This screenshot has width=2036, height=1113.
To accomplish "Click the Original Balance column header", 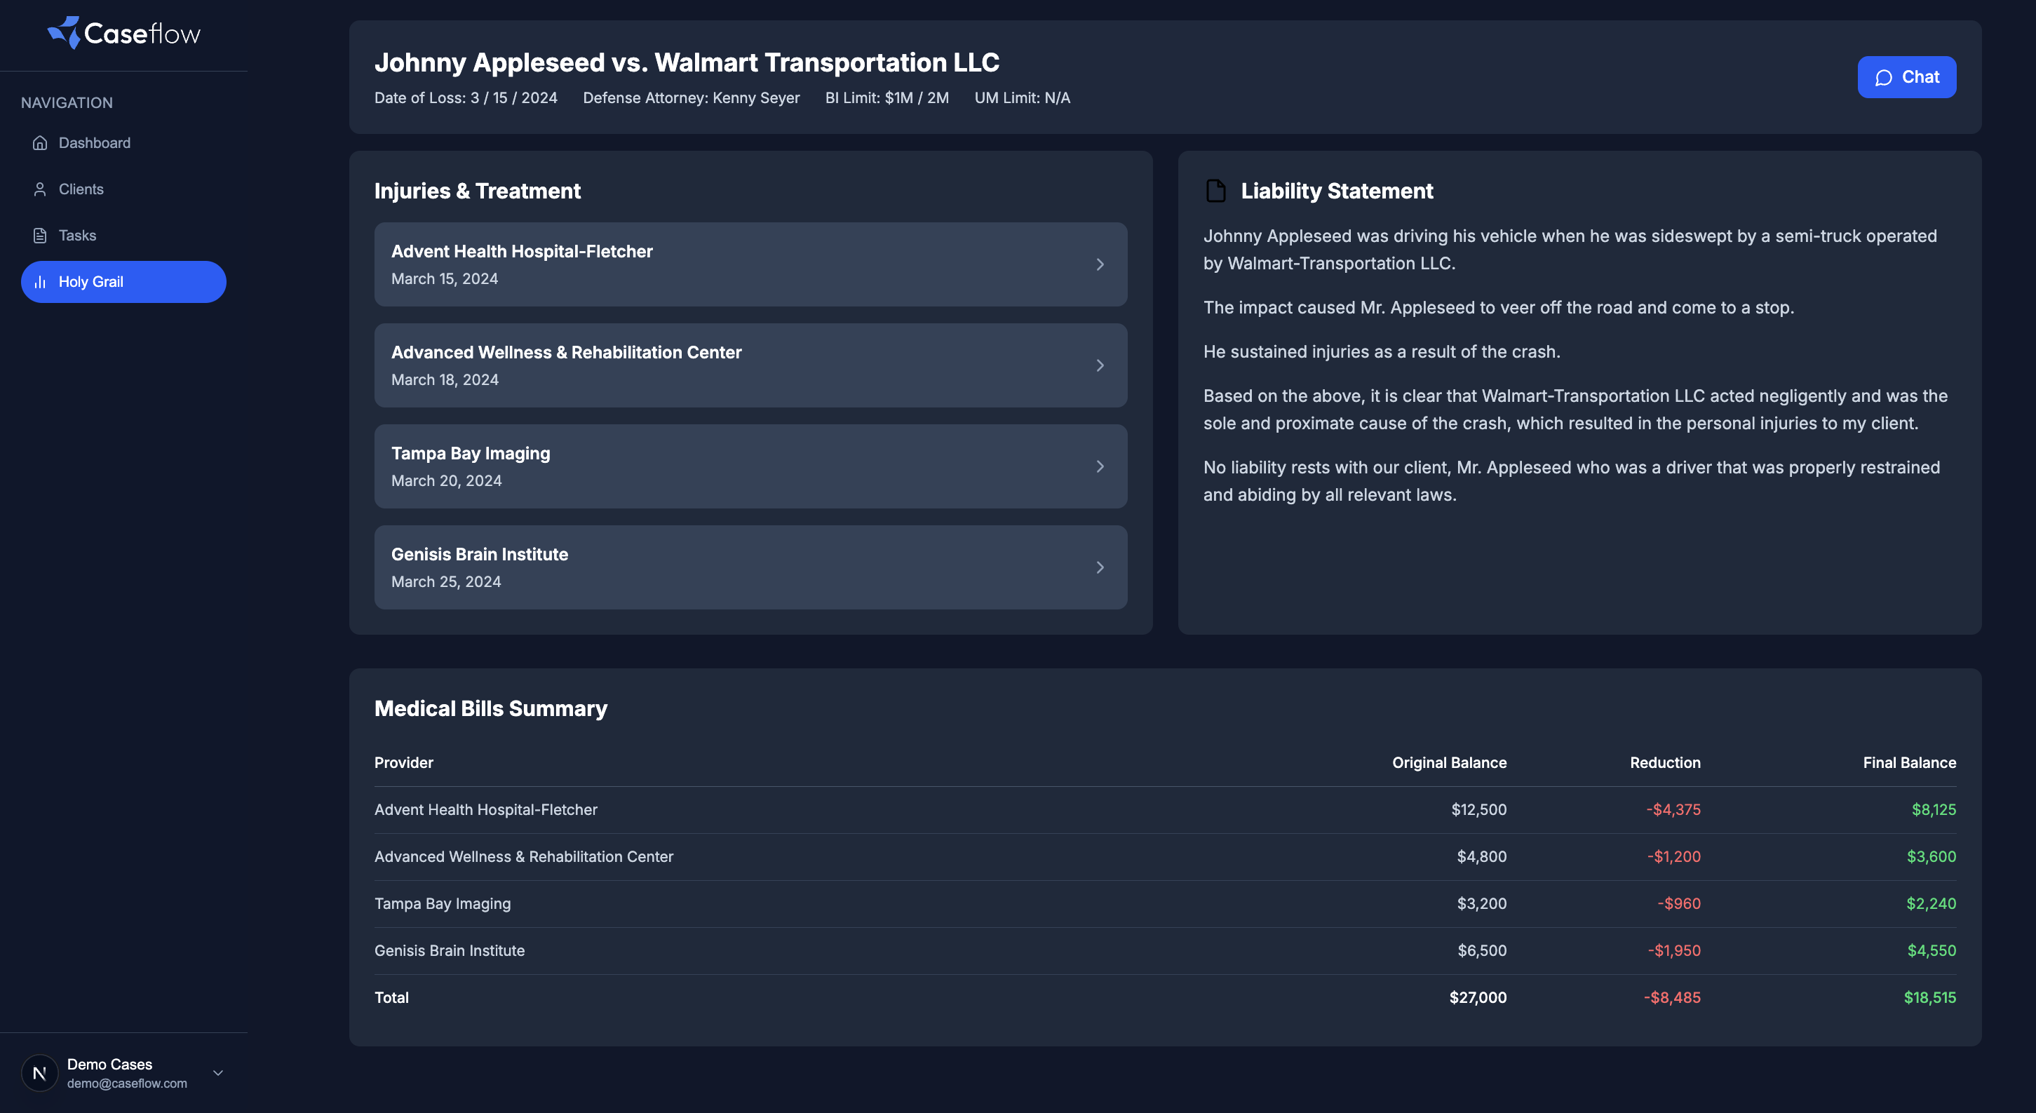I will point(1449,763).
